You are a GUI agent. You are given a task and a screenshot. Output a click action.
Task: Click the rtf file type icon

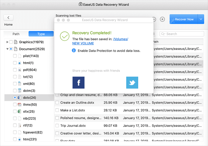tap(20, 125)
